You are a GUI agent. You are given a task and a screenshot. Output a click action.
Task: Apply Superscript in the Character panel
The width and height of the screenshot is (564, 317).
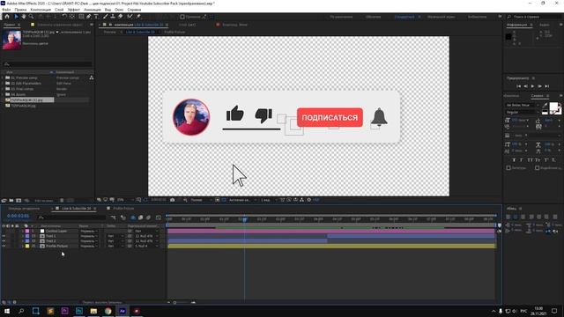[546, 160]
